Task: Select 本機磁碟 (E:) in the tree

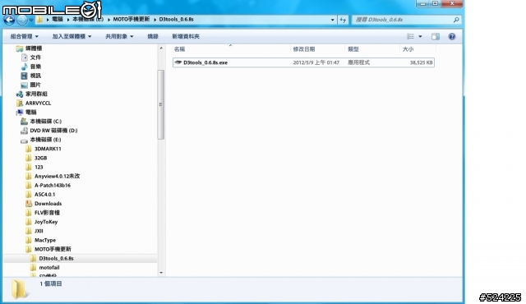Action: tap(46, 140)
